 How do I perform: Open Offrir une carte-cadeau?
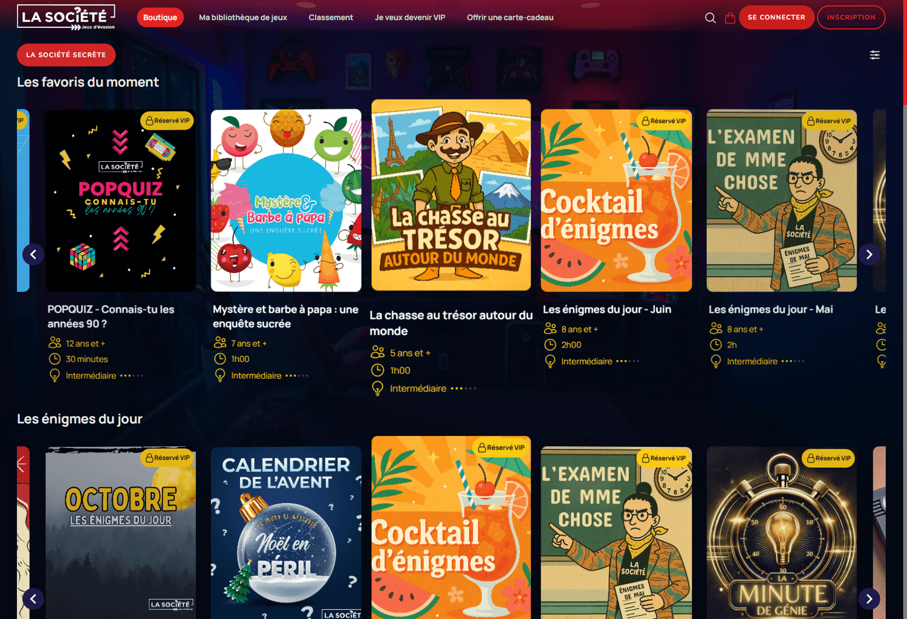510,18
